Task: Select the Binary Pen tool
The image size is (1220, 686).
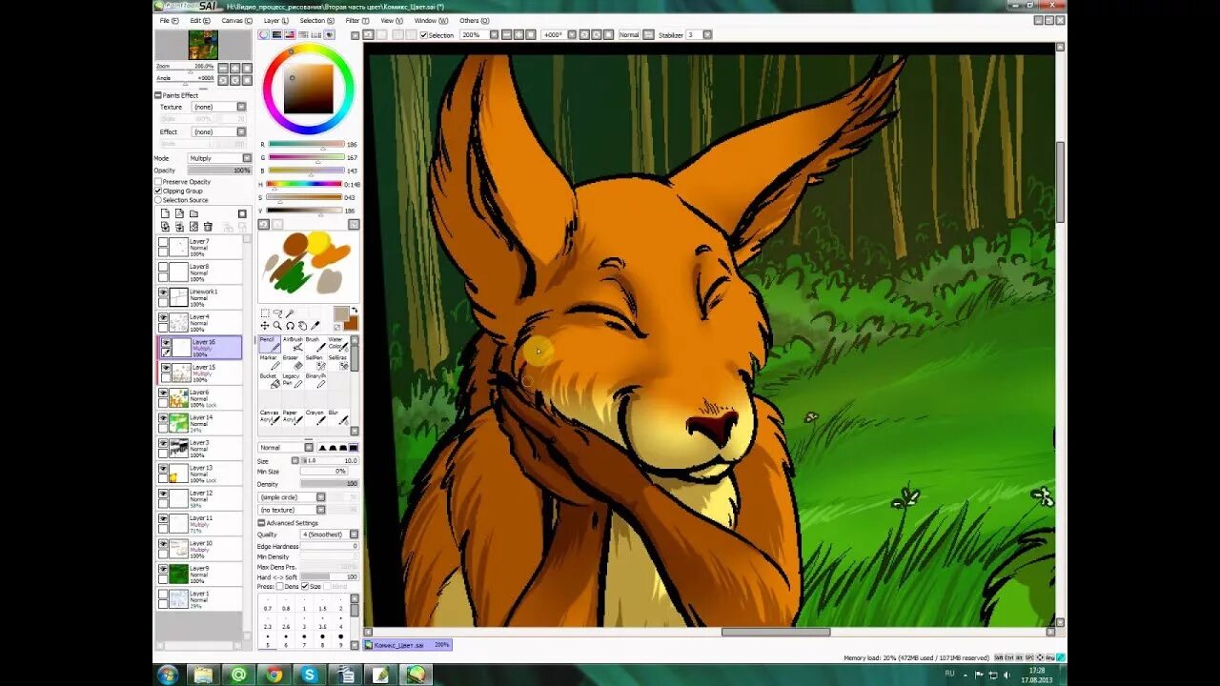Action: (314, 380)
